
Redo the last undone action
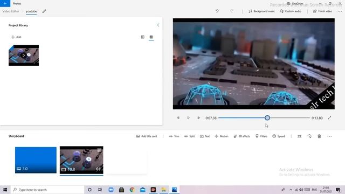pyautogui.click(x=232, y=11)
